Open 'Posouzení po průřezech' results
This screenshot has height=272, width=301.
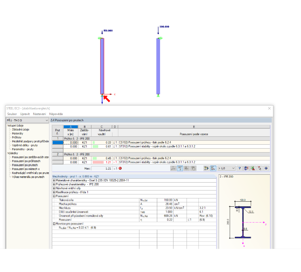26,161
